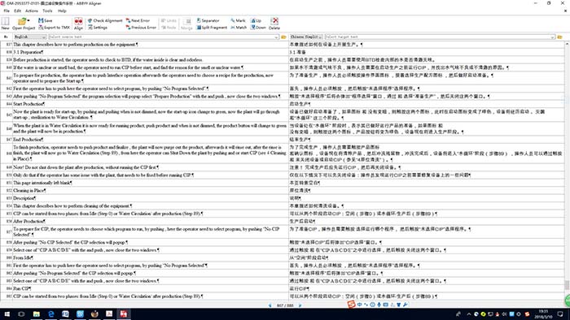Image resolution: width=570 pixels, height=320 pixels.
Task: Click the Redo toolbar button
Action: pos(169,28)
